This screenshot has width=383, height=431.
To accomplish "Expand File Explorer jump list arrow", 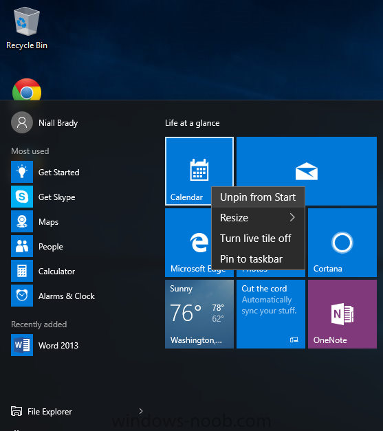I will (141, 411).
